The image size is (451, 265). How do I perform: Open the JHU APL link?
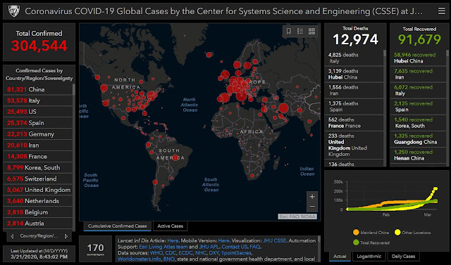click(209, 247)
